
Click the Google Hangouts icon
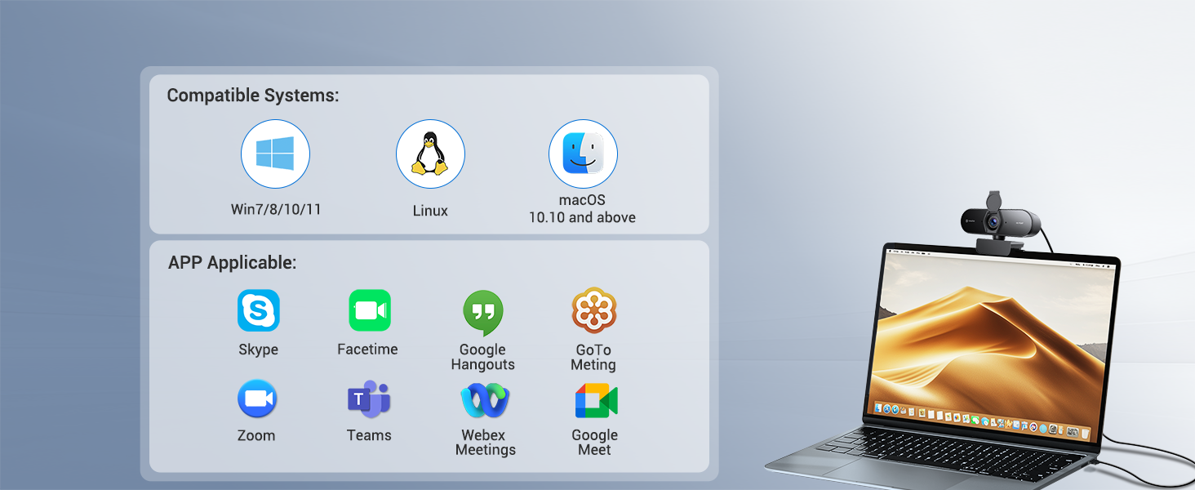point(483,313)
